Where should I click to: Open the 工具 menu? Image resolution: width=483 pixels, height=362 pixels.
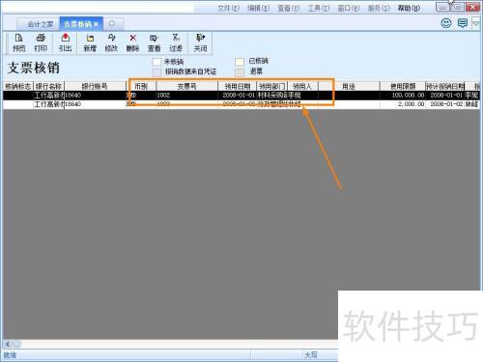tap(319, 8)
